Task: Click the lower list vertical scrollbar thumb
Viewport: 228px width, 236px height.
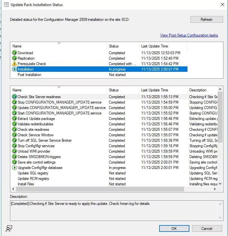Action: (220, 117)
